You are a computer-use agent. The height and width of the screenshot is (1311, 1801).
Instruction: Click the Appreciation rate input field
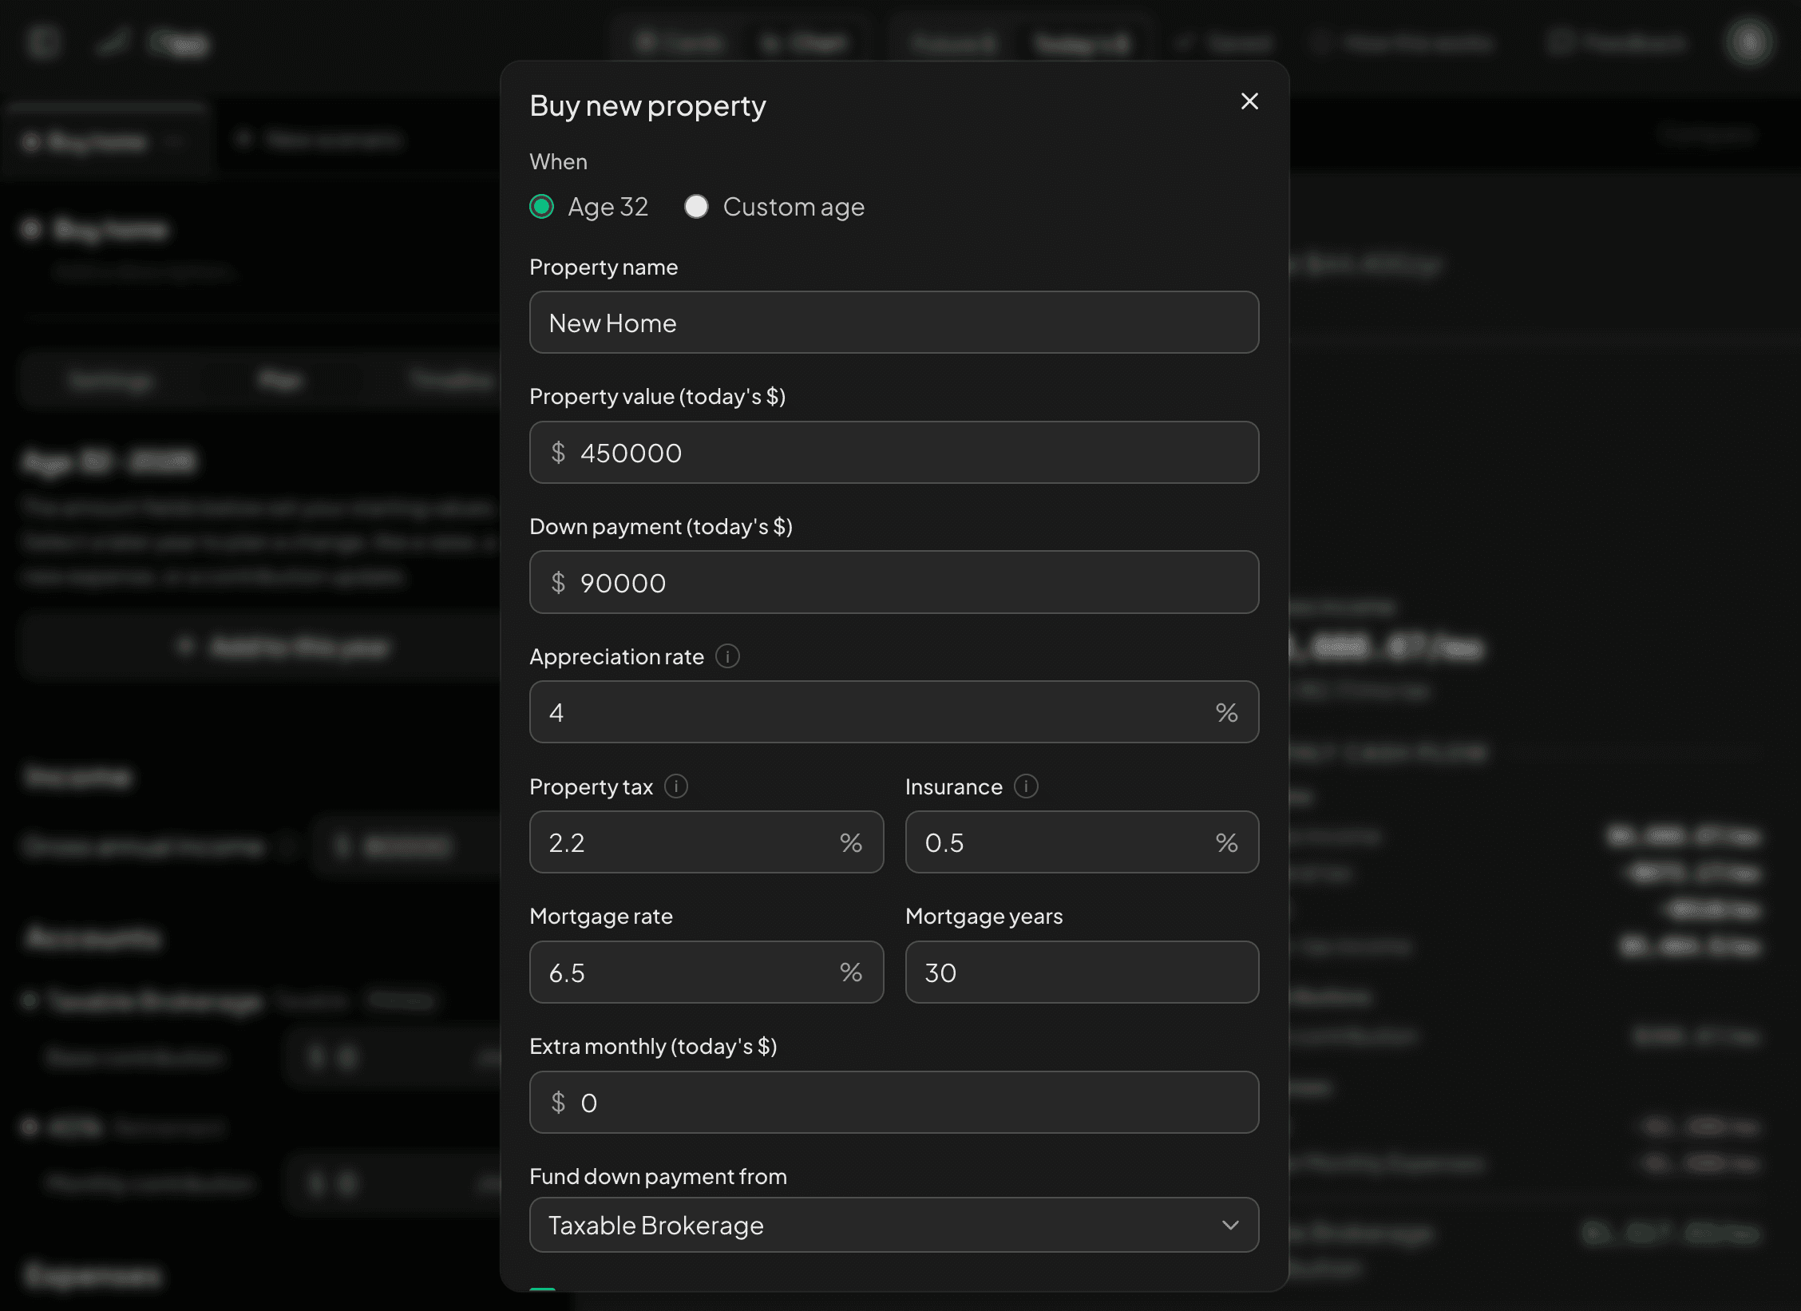(894, 712)
